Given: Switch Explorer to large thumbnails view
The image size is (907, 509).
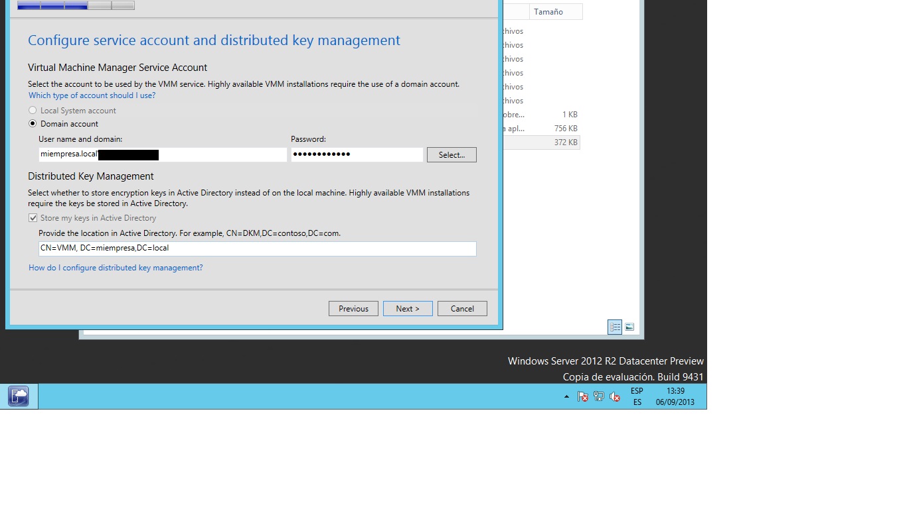Looking at the screenshot, I should [x=629, y=327].
